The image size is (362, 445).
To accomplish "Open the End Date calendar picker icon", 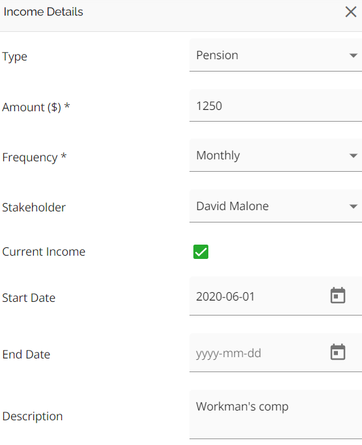I will (337, 352).
